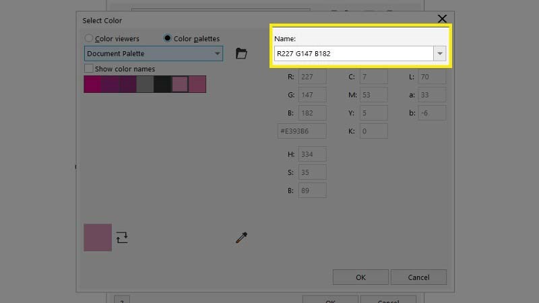Close the Select Color dialog
This screenshot has width=539, height=303.
point(442,19)
